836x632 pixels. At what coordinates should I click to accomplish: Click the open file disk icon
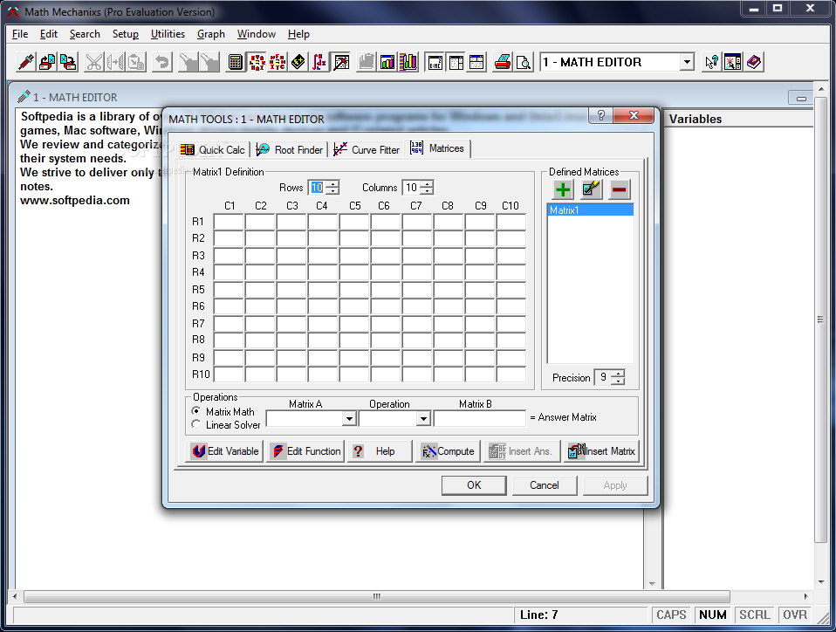click(47, 62)
